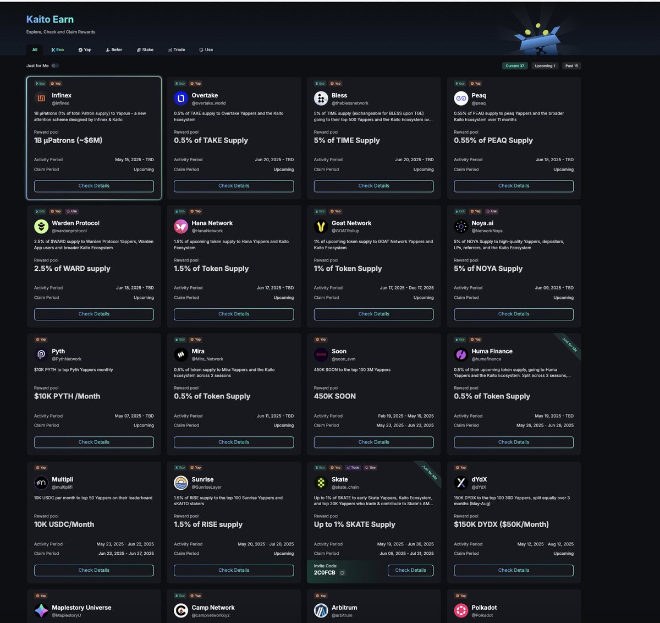Click the Kaito Earn title
The height and width of the screenshot is (623, 660).
(50, 19)
